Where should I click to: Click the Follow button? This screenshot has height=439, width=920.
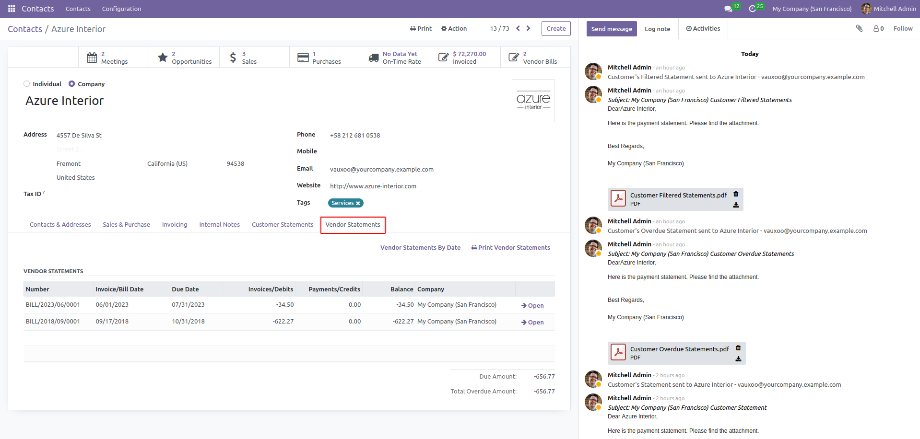point(903,28)
